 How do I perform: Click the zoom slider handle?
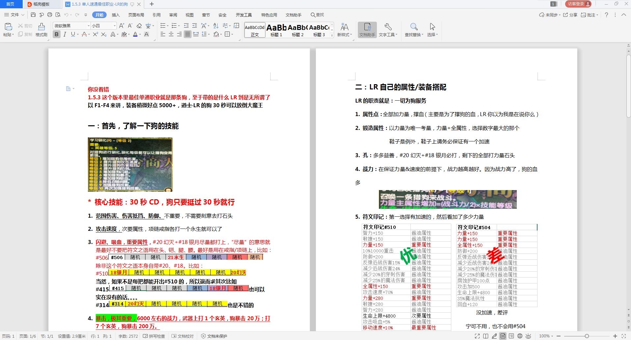pos(587,336)
